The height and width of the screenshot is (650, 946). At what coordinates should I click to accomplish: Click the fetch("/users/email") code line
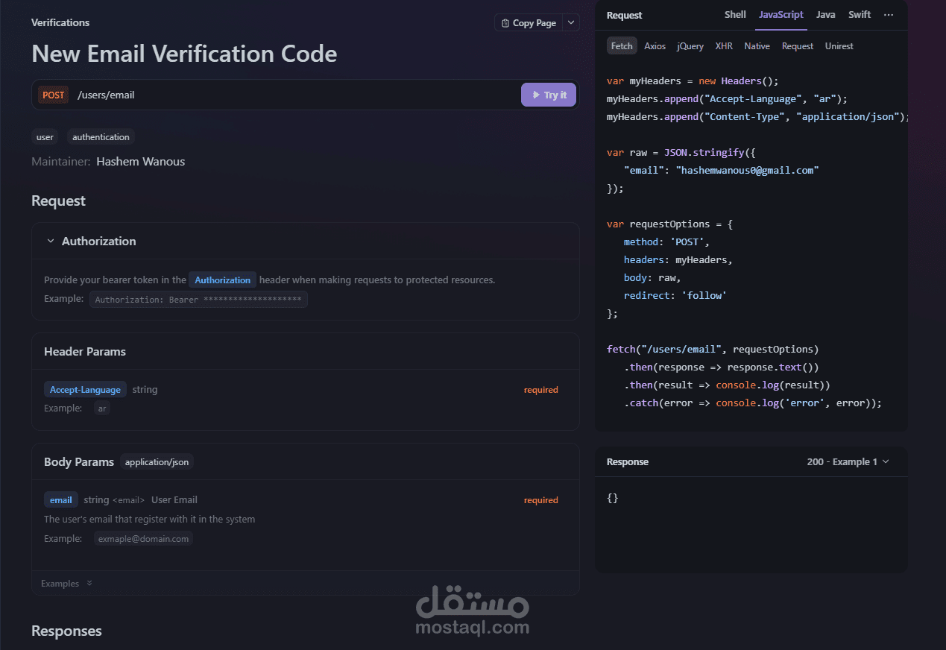click(713, 349)
